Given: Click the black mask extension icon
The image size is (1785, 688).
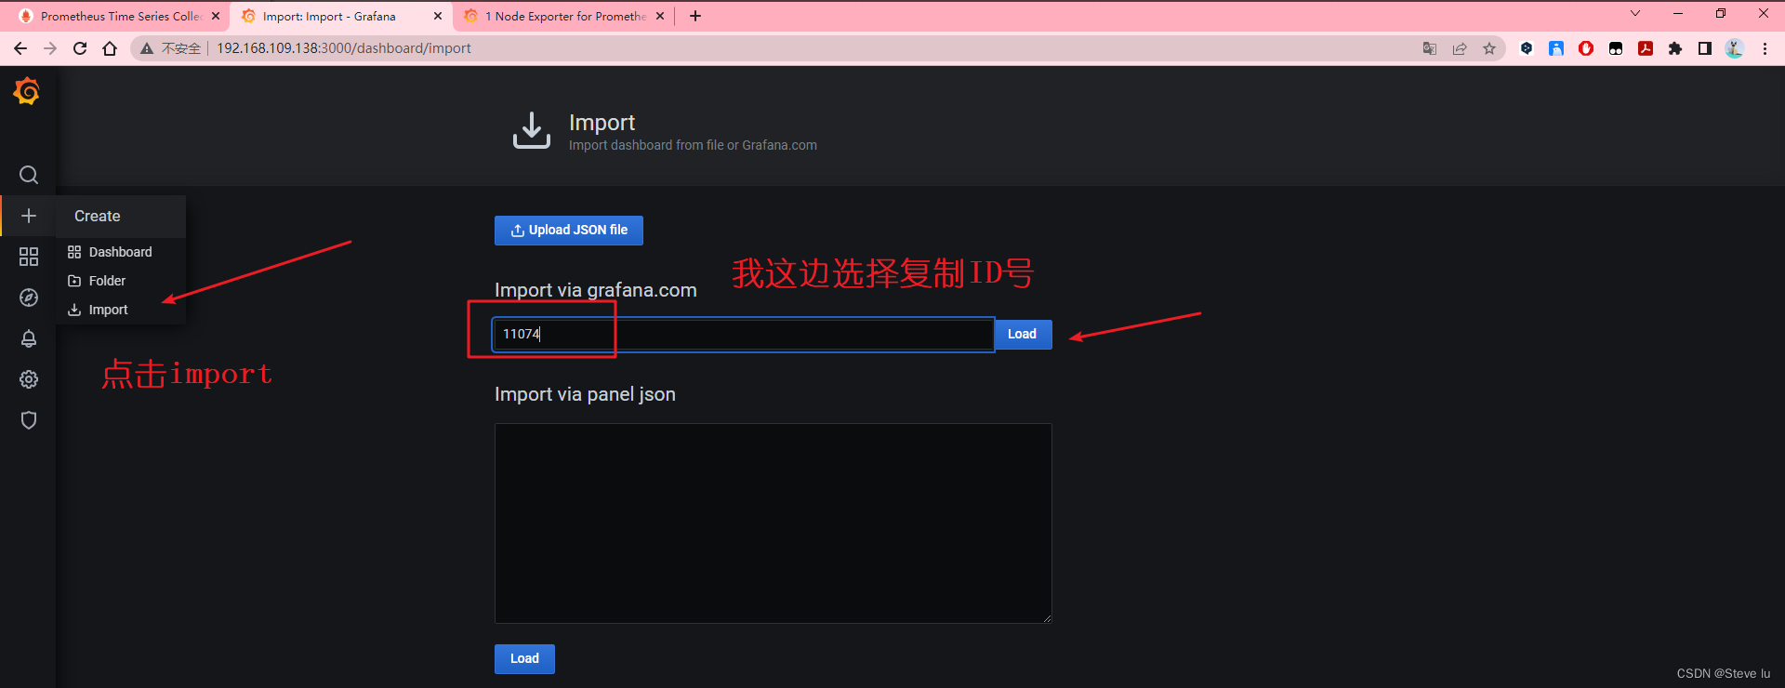Looking at the screenshot, I should [x=1616, y=48].
